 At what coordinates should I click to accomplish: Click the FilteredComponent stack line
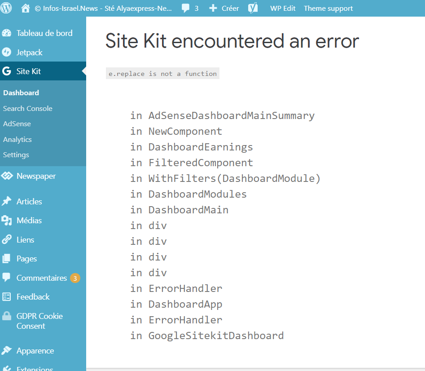pyautogui.click(x=191, y=163)
